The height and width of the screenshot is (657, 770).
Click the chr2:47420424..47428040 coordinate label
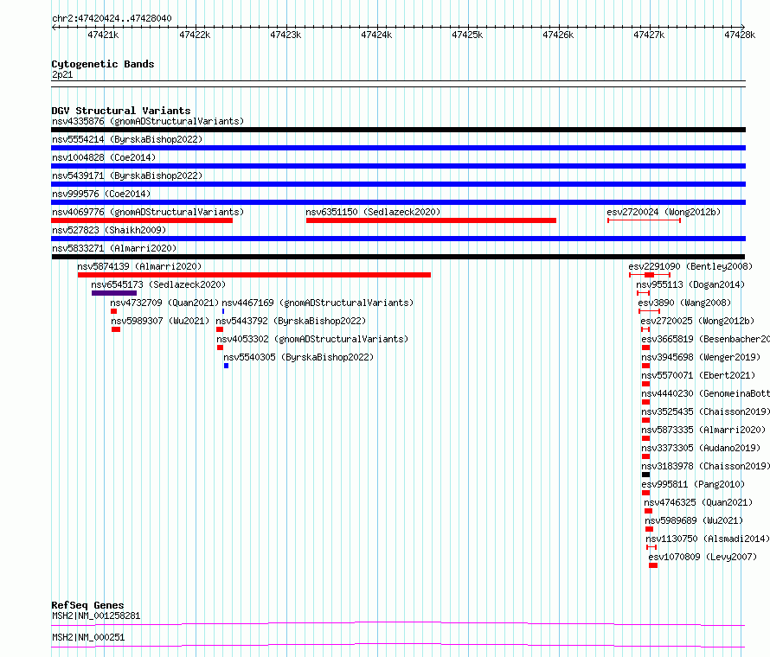(112, 18)
